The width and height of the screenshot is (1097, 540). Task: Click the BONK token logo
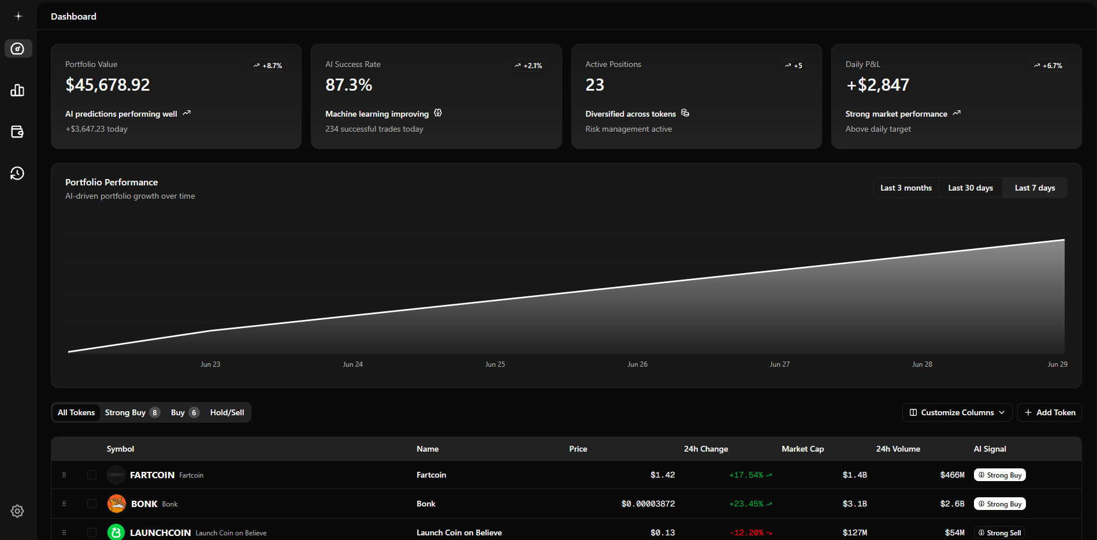(x=117, y=504)
